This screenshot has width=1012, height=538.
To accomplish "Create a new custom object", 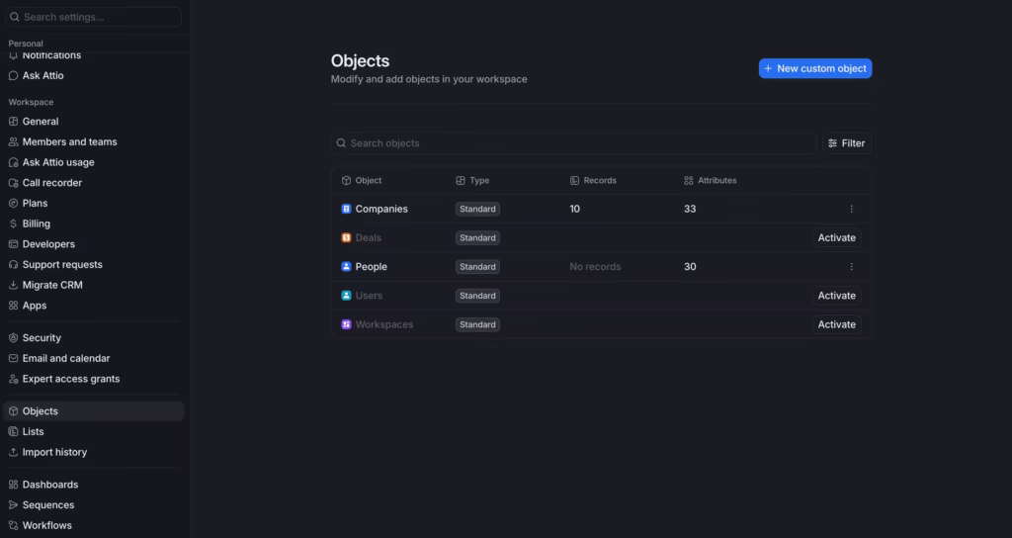I will (x=814, y=68).
